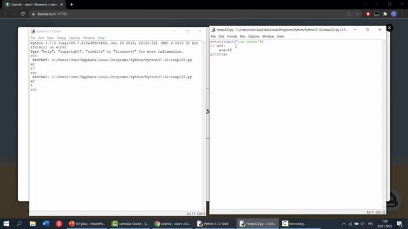
Task: Open Help menu in esep222.py editor
Action: point(280,36)
